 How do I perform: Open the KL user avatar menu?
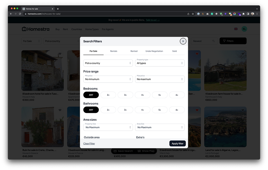[244, 29]
